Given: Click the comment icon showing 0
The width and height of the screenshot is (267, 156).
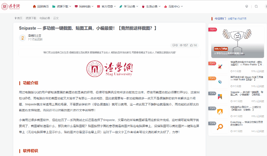Looking at the screenshot, I should (x=174, y=45).
